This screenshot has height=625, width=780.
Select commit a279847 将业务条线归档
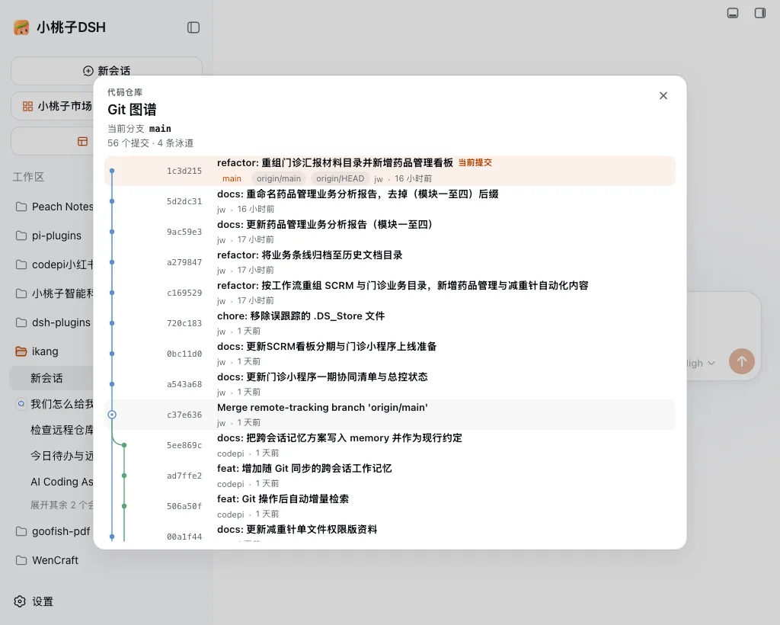390,262
